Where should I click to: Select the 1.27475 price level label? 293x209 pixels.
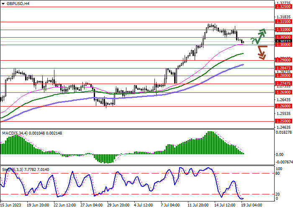(x=283, y=84)
